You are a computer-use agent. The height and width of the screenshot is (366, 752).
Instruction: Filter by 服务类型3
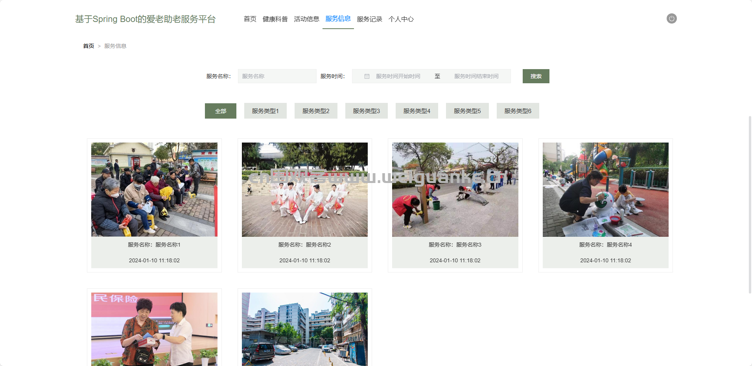pos(366,111)
